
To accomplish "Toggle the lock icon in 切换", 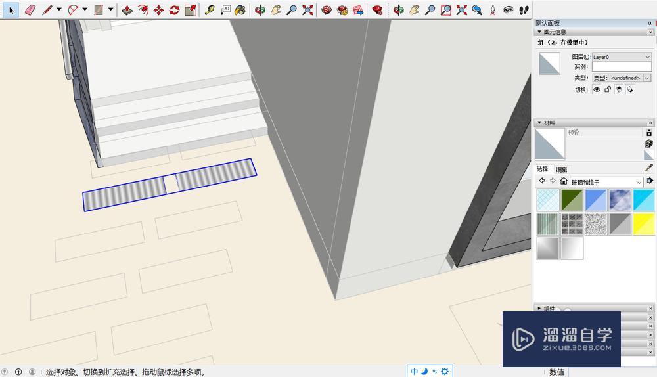I will pyautogui.click(x=608, y=89).
